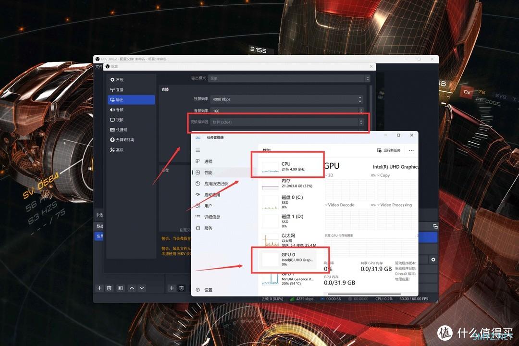Select 输出 in OBS settings sidebar
This screenshot has height=346, width=519.
point(131,99)
